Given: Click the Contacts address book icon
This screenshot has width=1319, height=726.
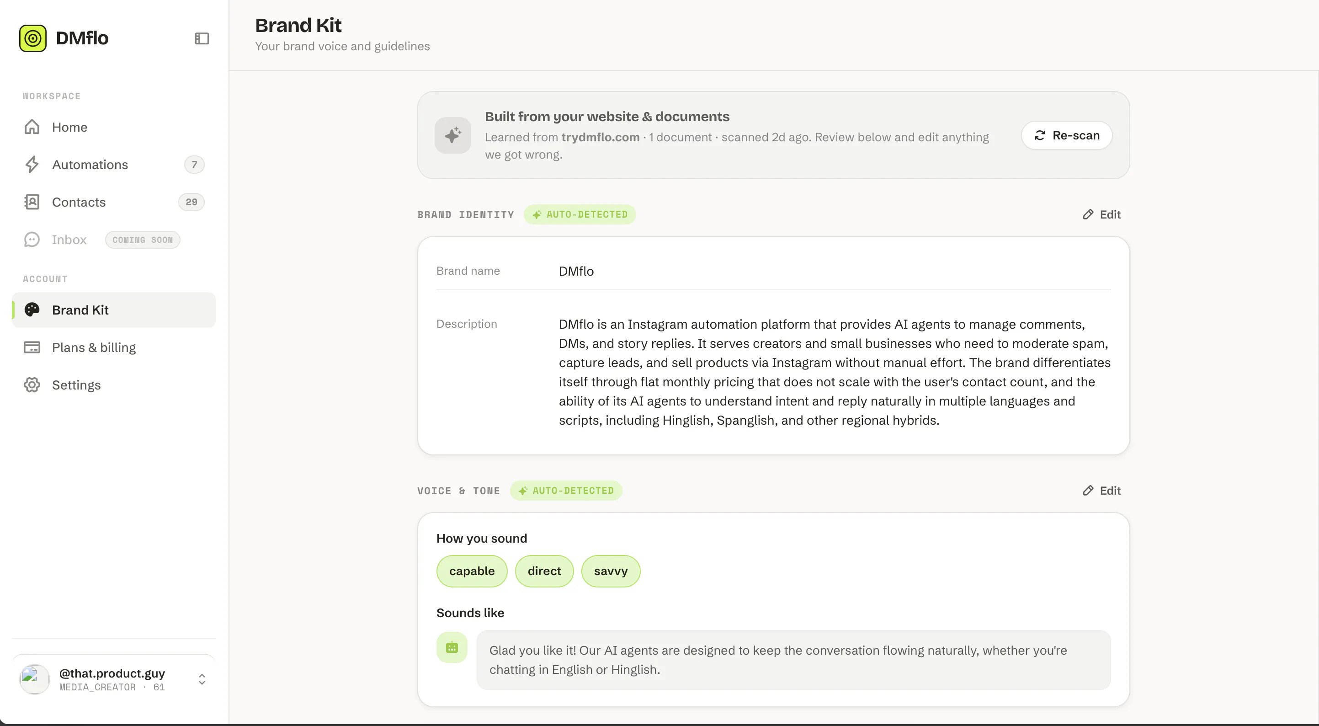Looking at the screenshot, I should (32, 202).
